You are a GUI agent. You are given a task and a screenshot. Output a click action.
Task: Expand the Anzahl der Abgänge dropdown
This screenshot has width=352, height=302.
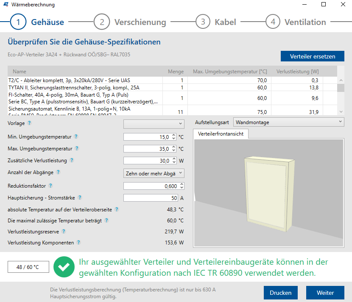pyautogui.click(x=154, y=173)
